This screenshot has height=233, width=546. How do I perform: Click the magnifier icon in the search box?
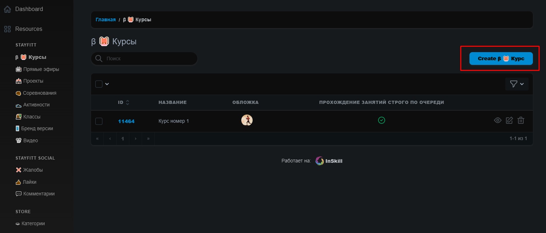click(x=99, y=59)
